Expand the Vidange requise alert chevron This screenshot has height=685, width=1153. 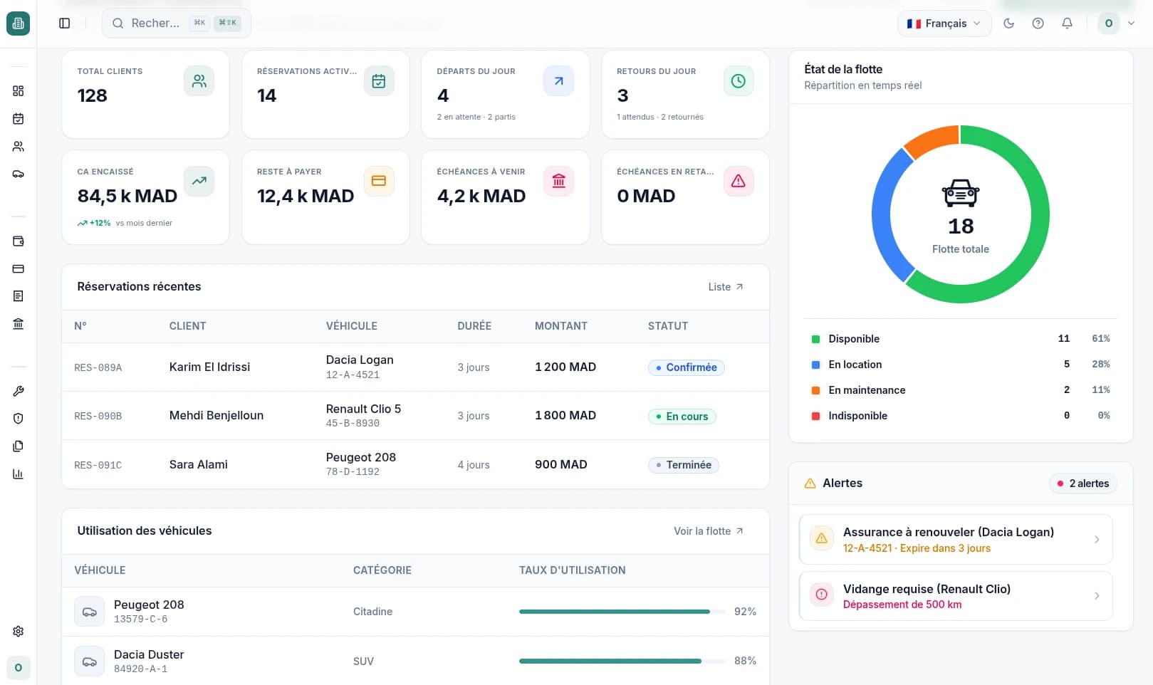(x=1097, y=596)
